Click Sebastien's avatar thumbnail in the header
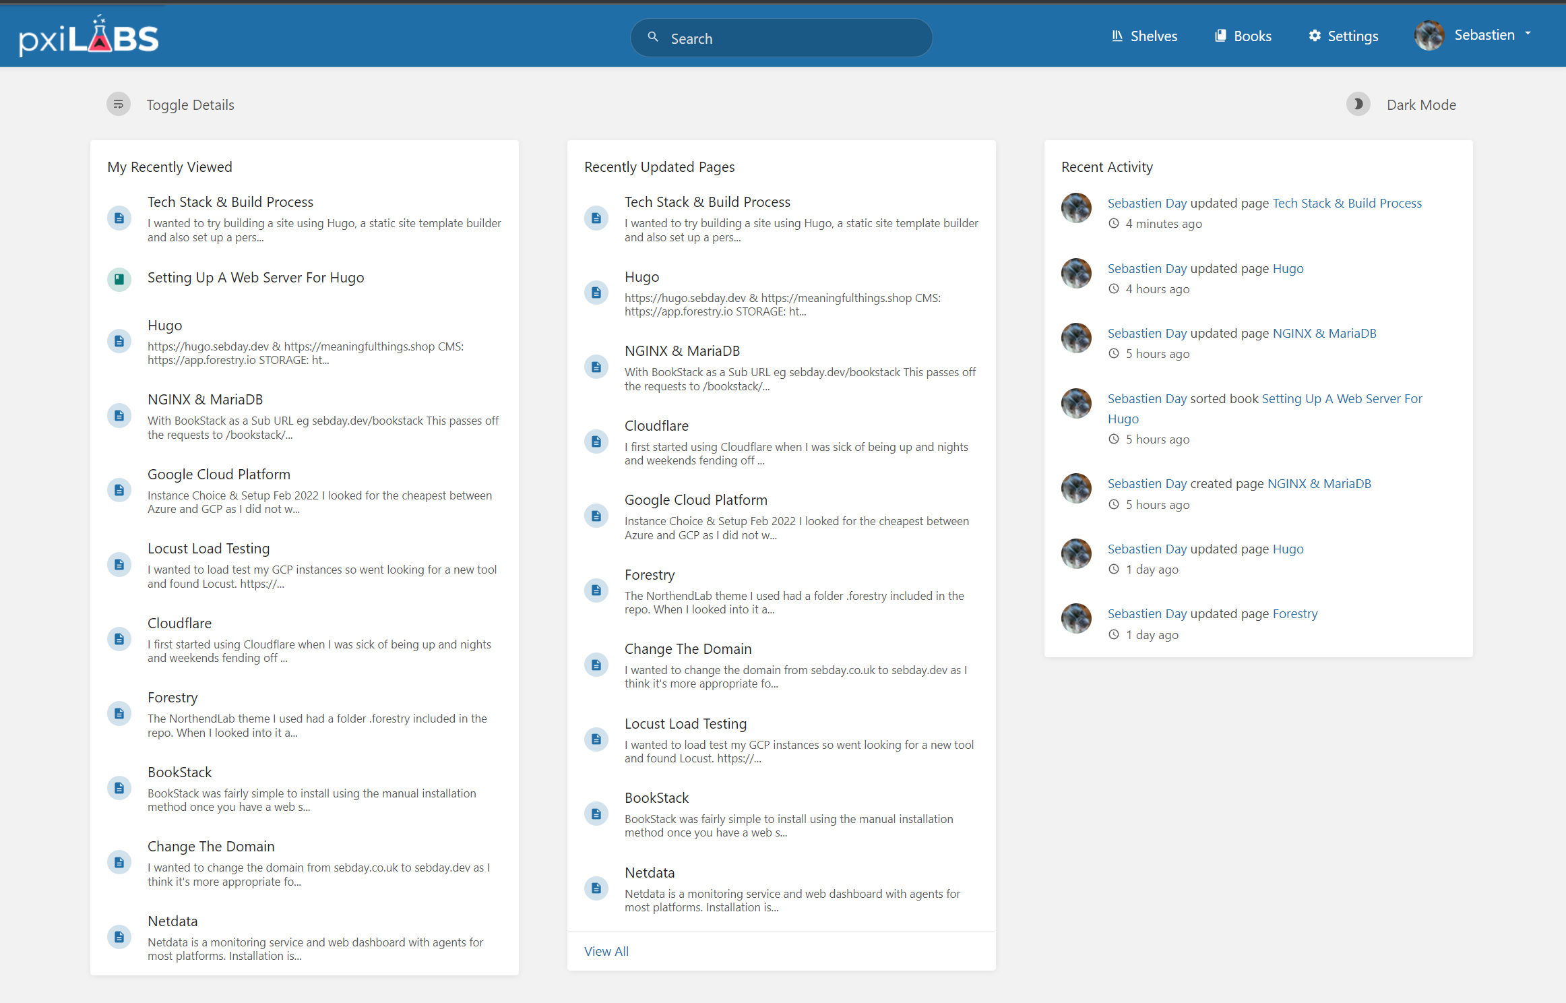The width and height of the screenshot is (1566, 1003). click(1429, 35)
